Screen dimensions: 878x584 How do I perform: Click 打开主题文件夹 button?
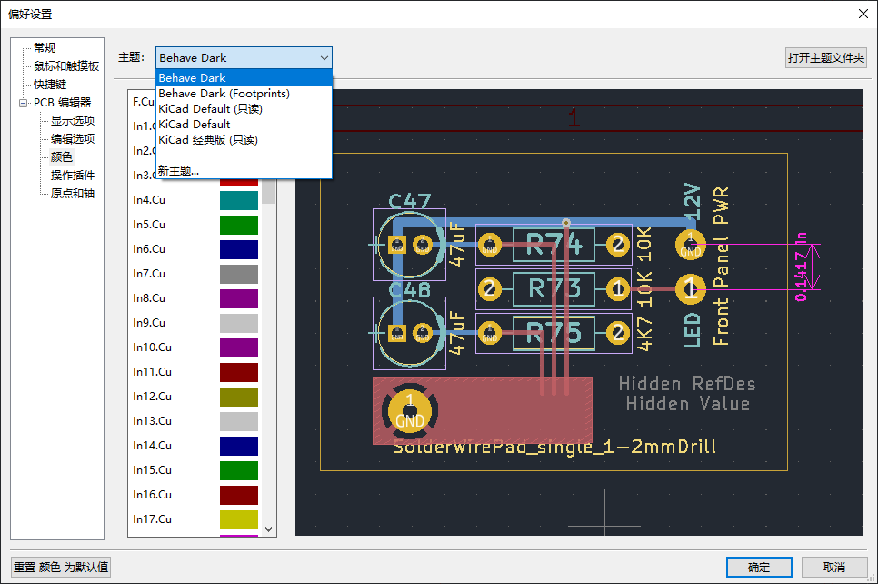click(826, 57)
